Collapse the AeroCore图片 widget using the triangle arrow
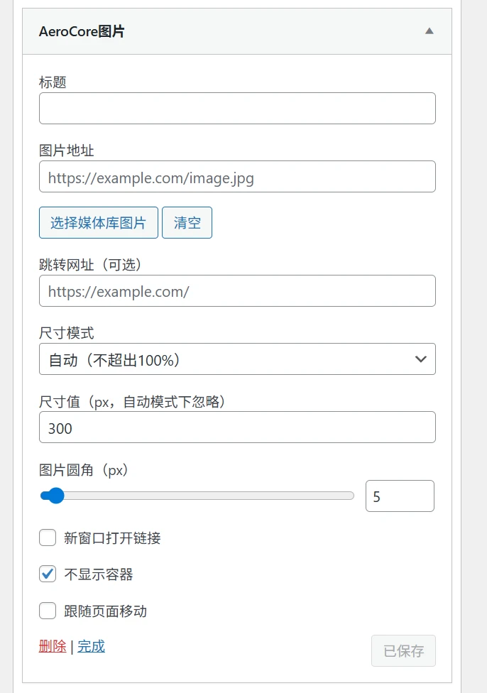This screenshot has height=693, width=487. pyautogui.click(x=429, y=31)
